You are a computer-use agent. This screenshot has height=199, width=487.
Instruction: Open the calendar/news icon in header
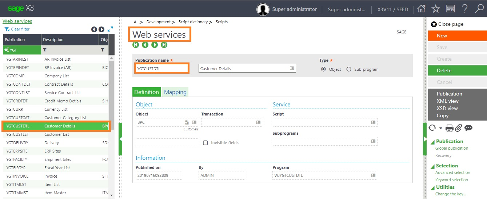450,9
